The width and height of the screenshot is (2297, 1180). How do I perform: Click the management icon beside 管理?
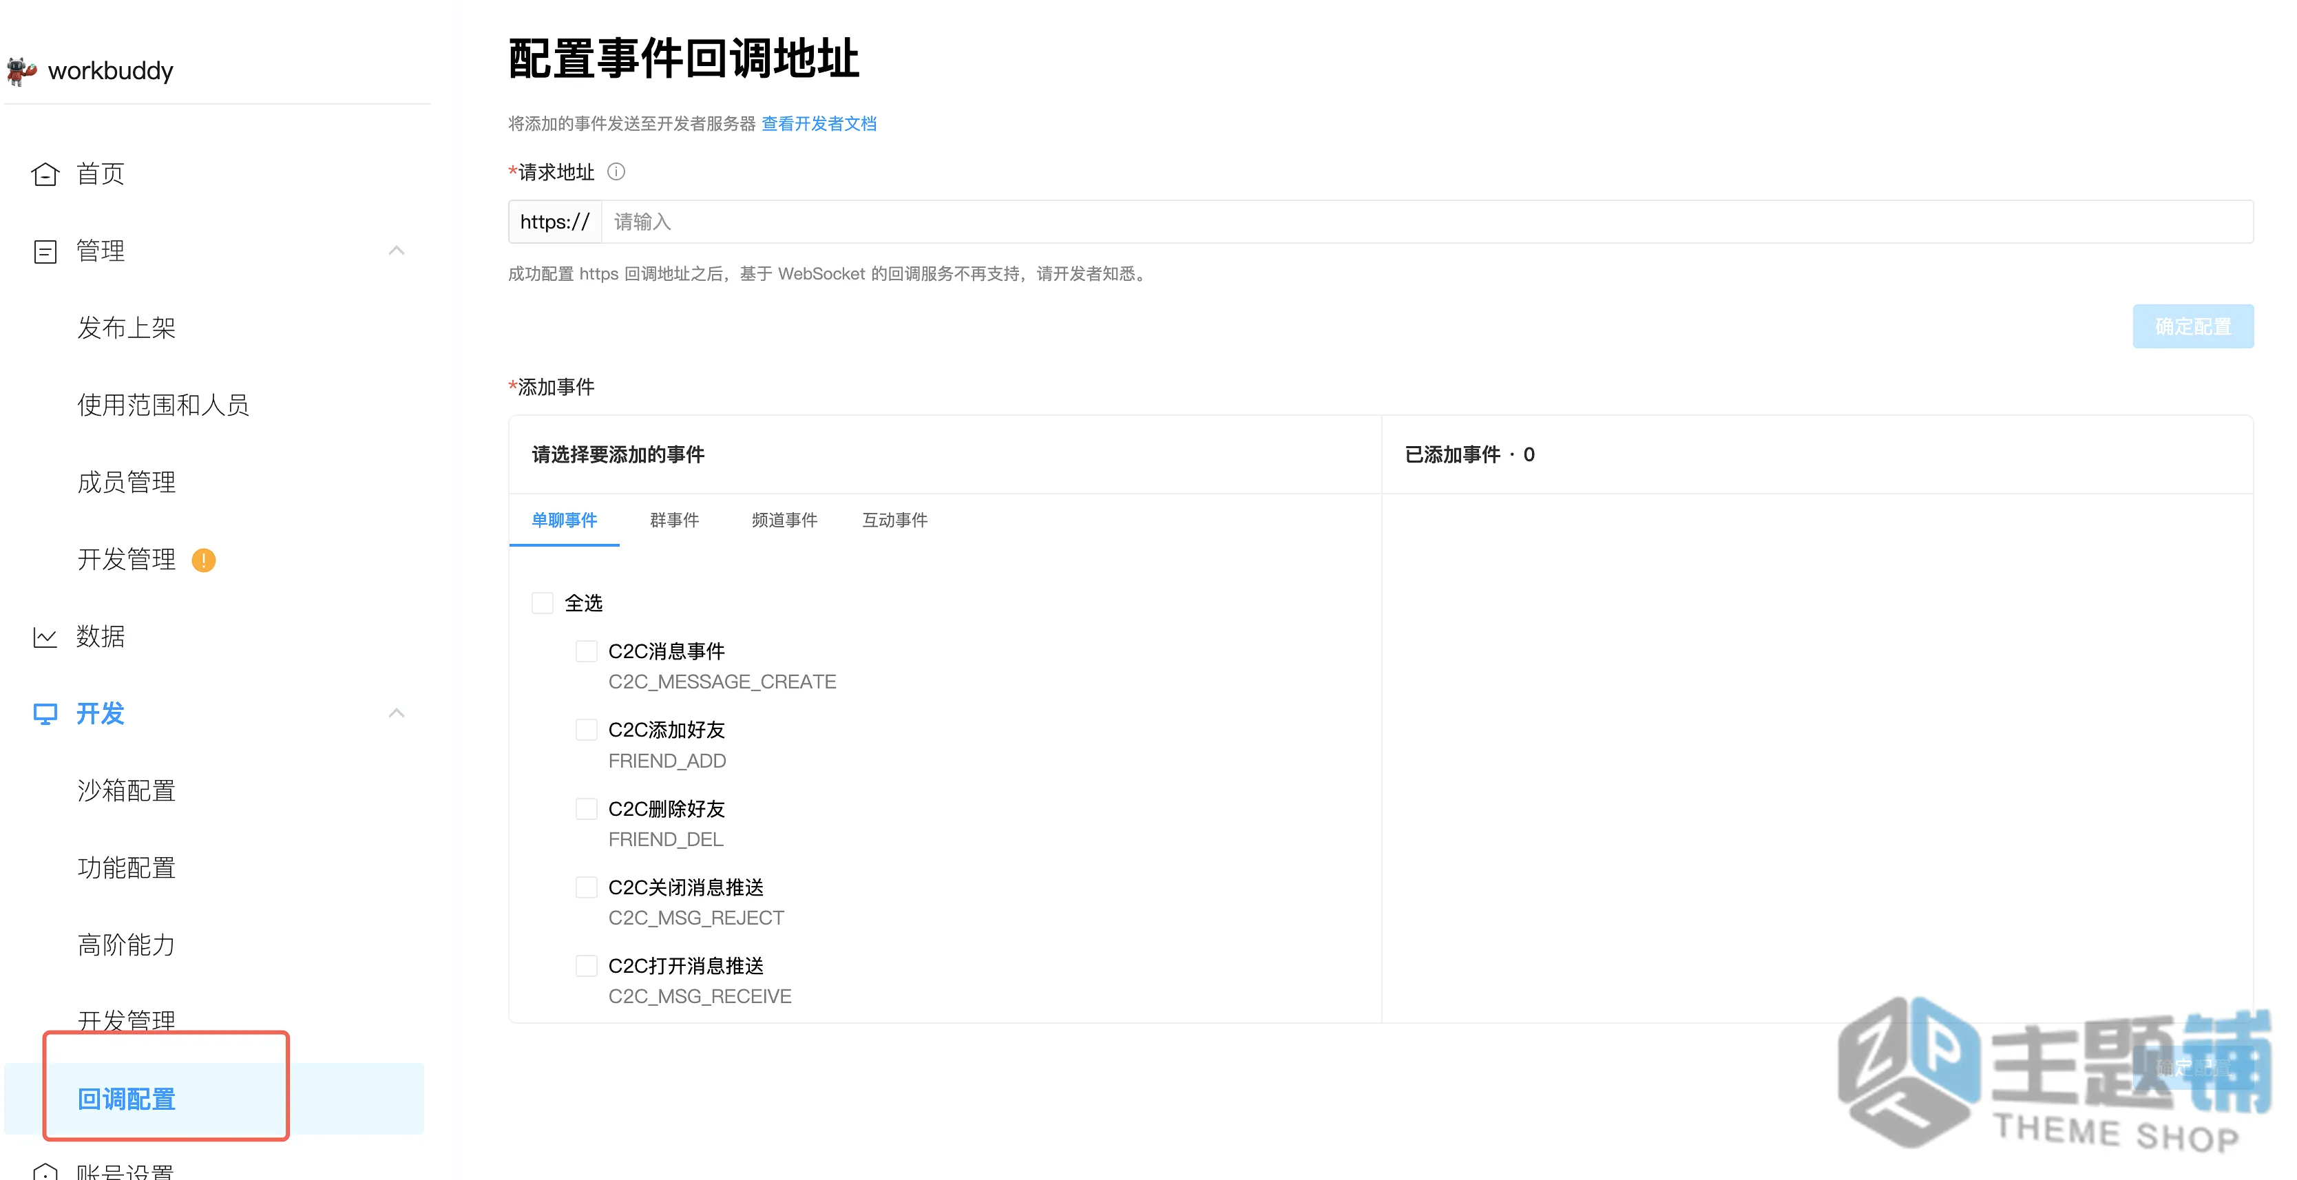[45, 251]
